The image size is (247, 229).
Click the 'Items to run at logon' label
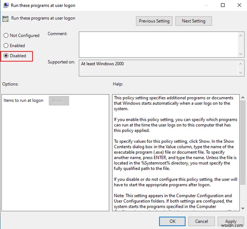pos(23,100)
